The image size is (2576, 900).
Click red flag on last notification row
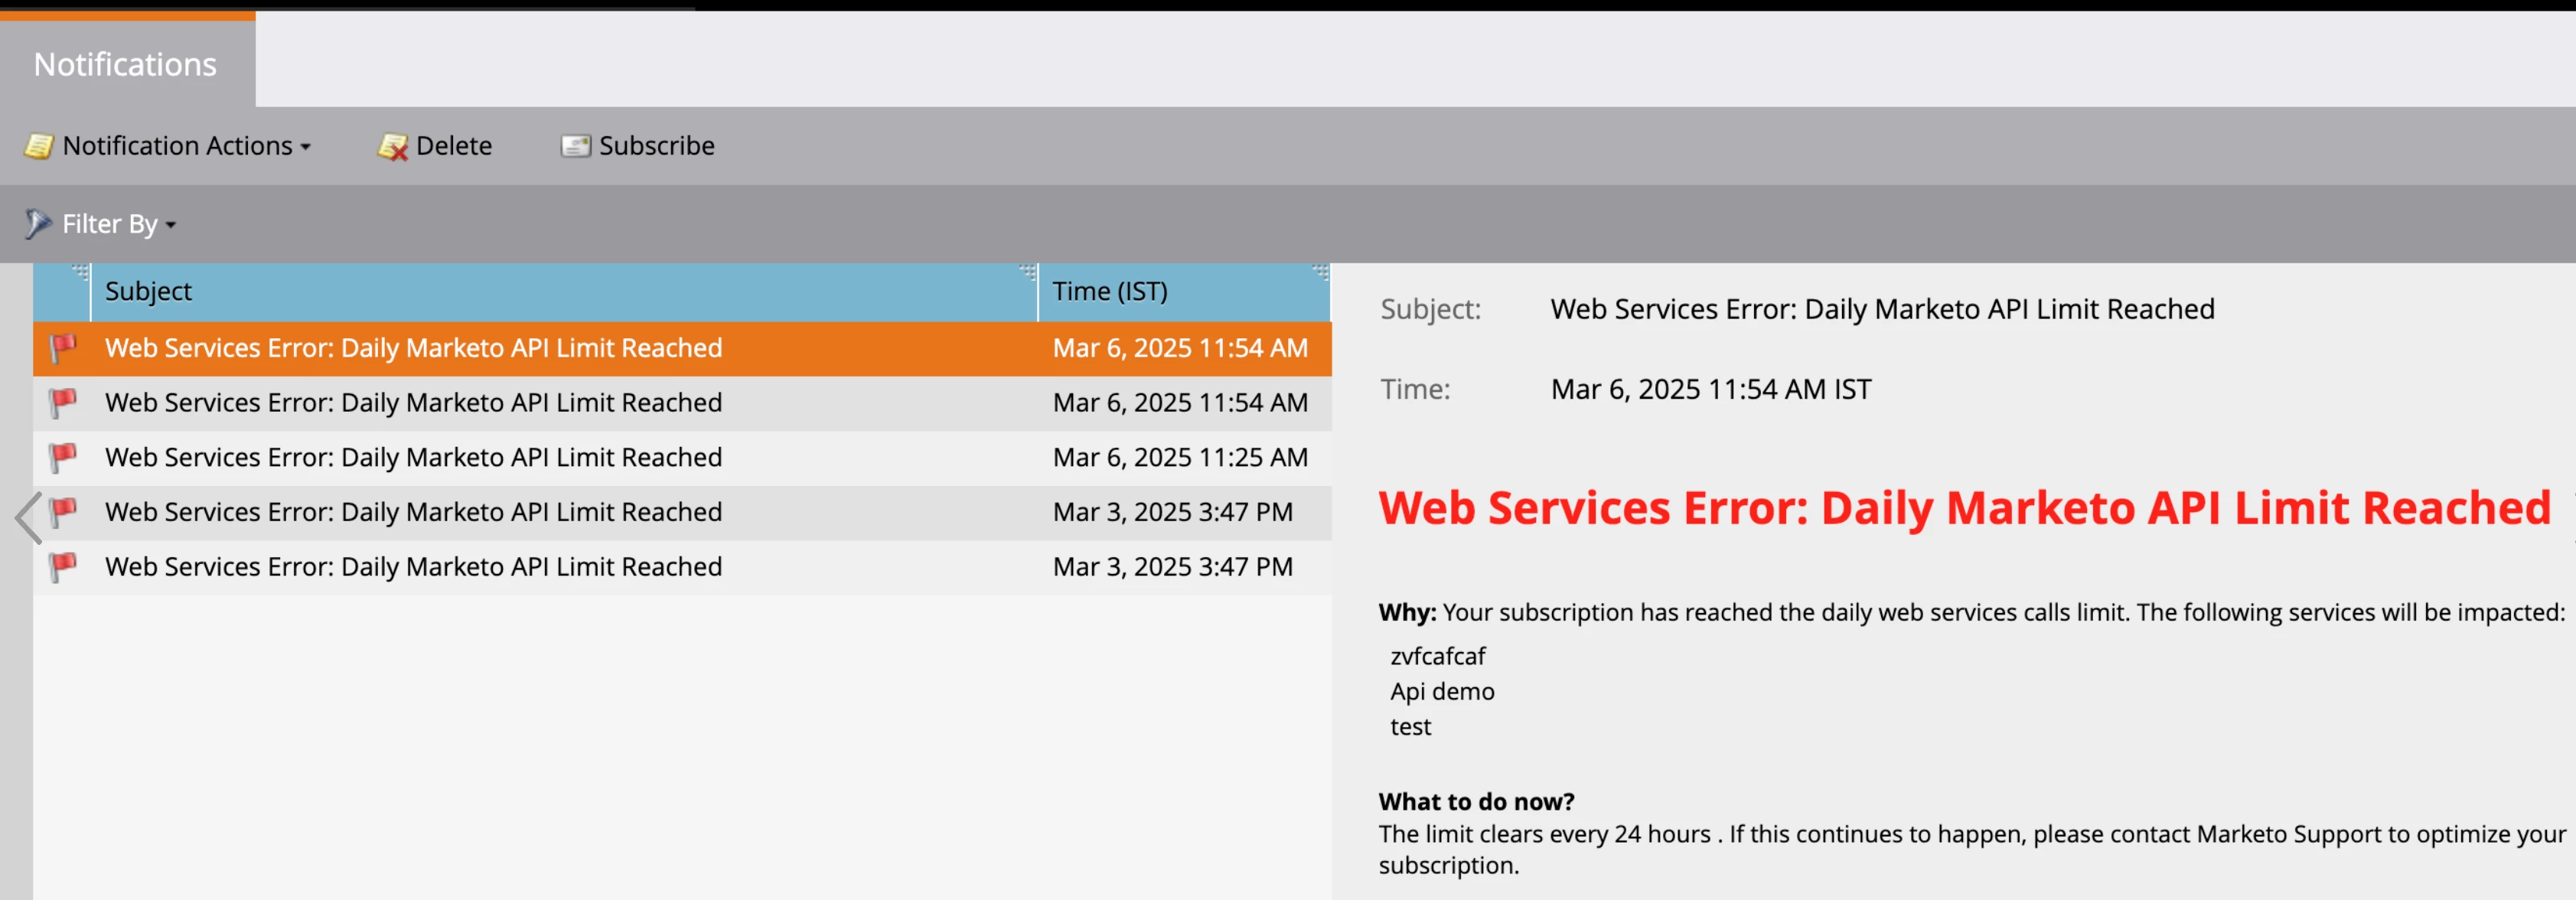[x=62, y=566]
